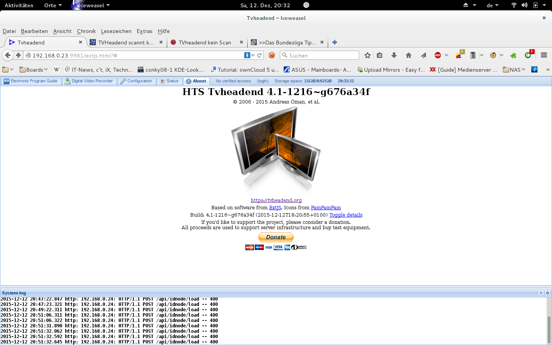552x345 pixels.
Task: Close the 'TVheadend kein Scan' tab
Action: click(242, 42)
